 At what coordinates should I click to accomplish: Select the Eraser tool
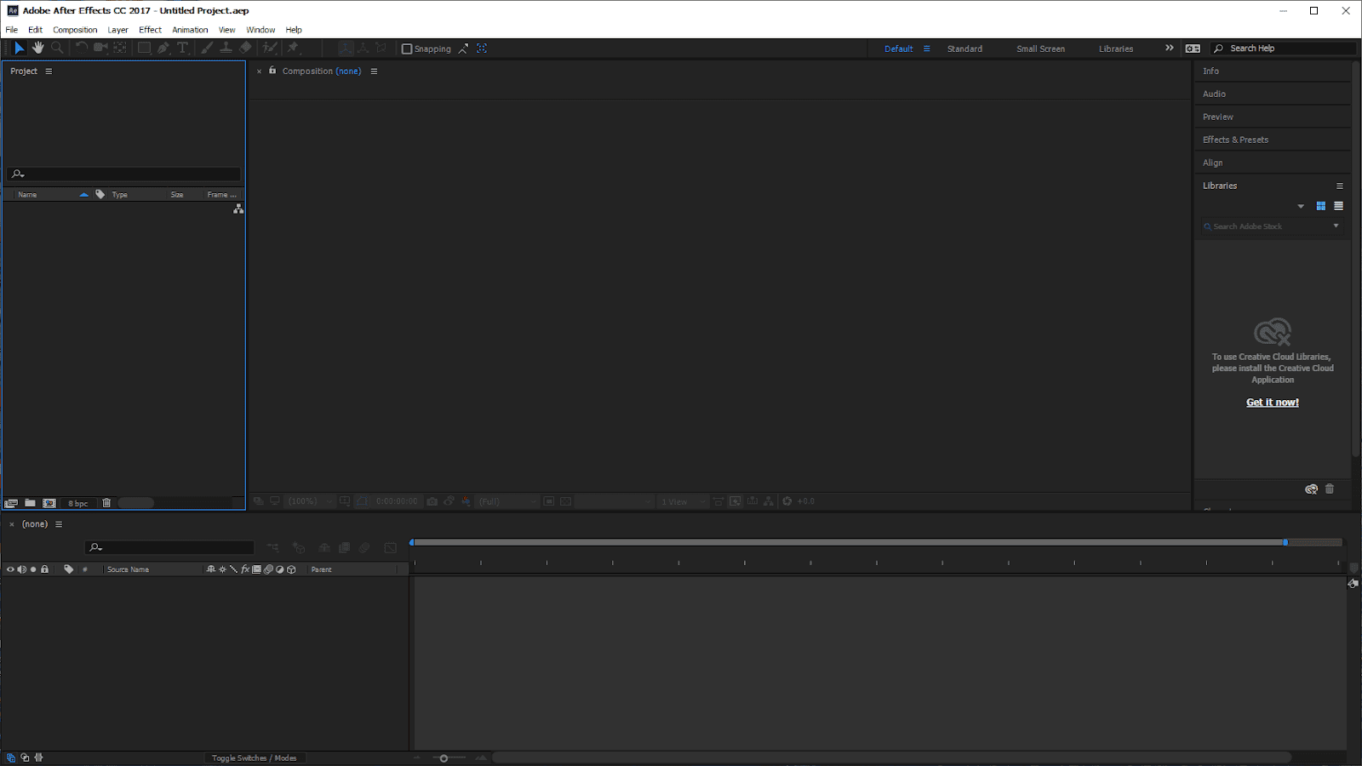coord(245,49)
